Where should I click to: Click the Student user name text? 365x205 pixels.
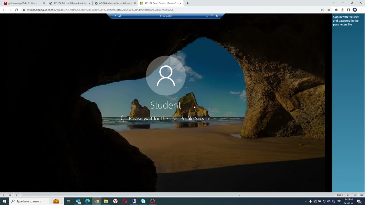166,105
